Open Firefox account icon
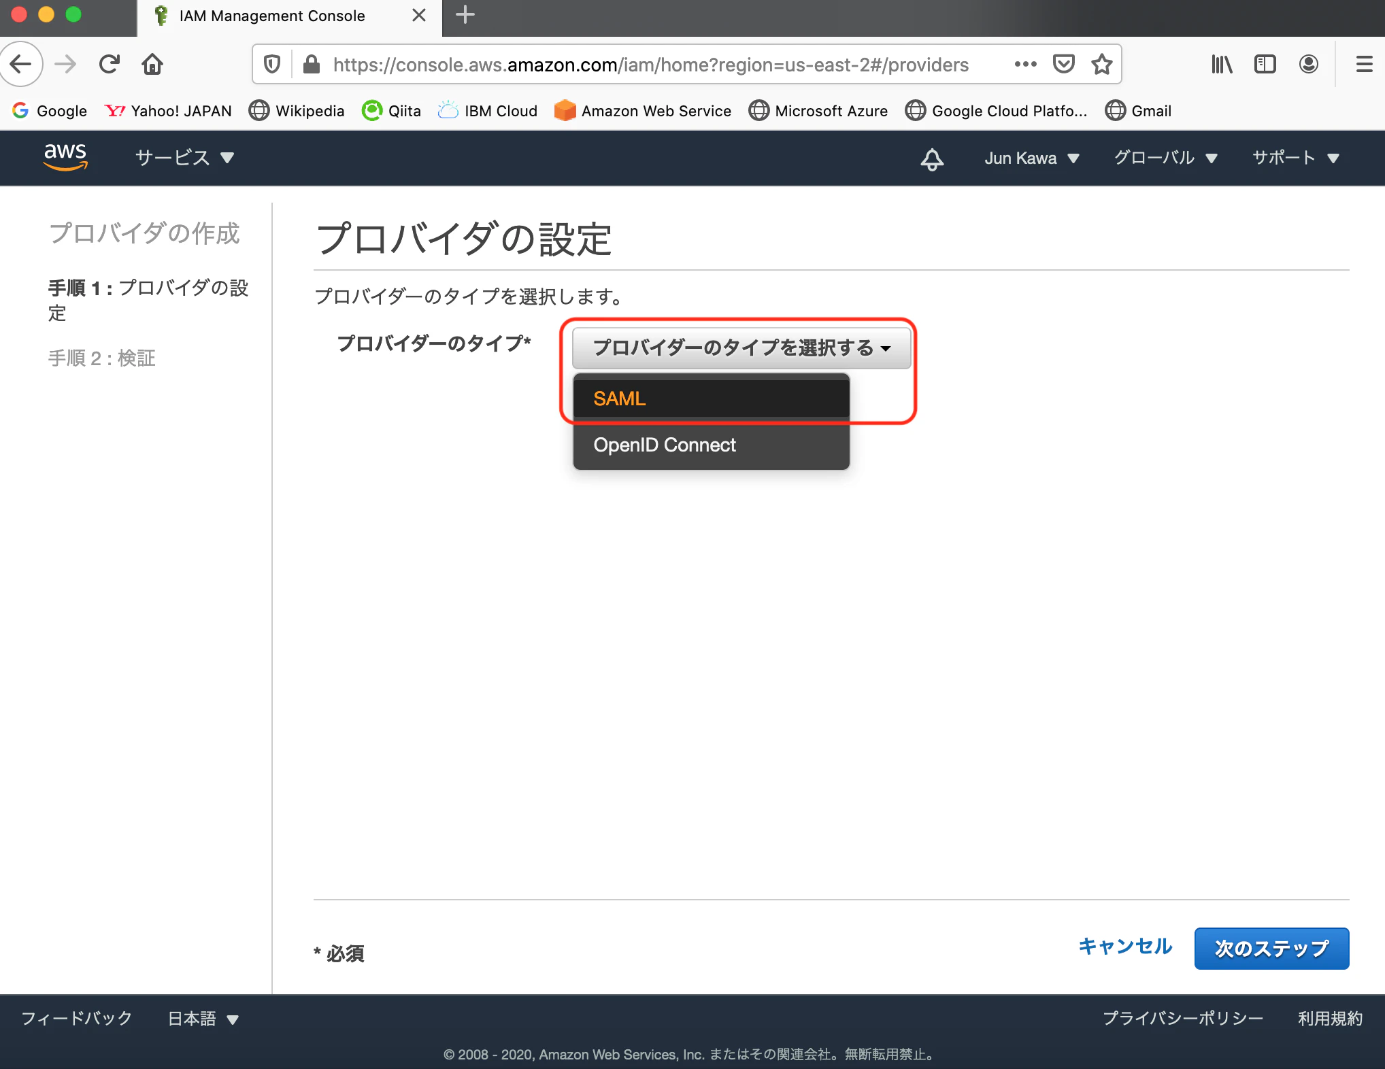 tap(1309, 65)
